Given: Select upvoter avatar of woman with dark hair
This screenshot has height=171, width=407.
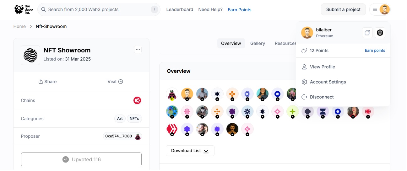Looking at the screenshot, I should [353, 111].
